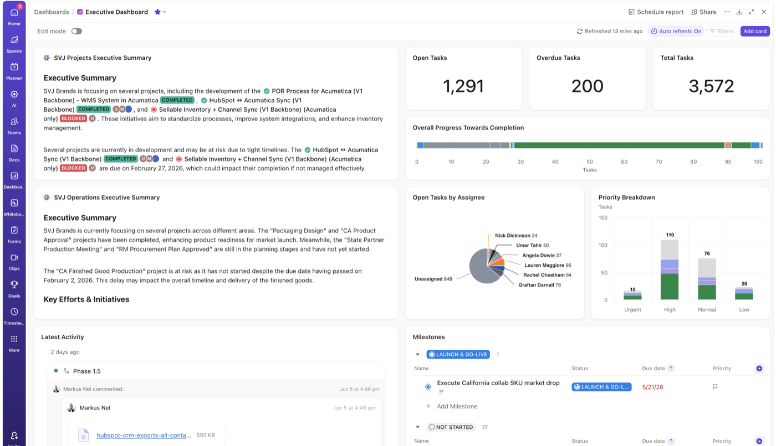776x446 pixels.
Task: Open Teams in the sidebar
Action: [14, 125]
